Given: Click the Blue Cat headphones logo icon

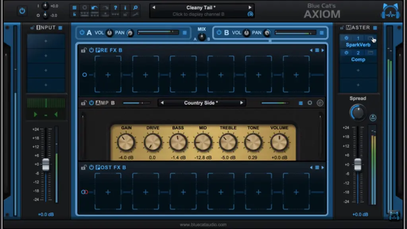Looking at the screenshot, I should pos(390,12).
